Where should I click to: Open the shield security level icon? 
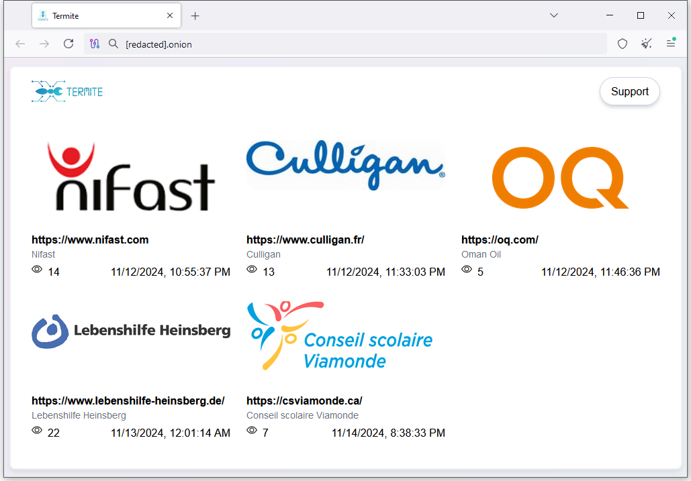point(623,44)
